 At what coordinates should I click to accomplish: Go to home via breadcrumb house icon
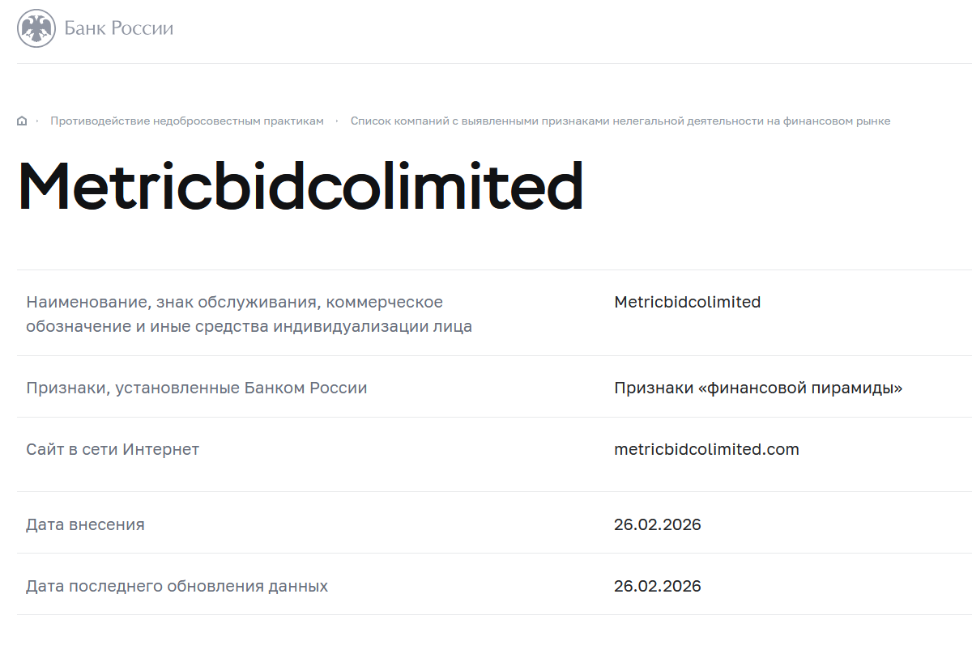pos(22,121)
